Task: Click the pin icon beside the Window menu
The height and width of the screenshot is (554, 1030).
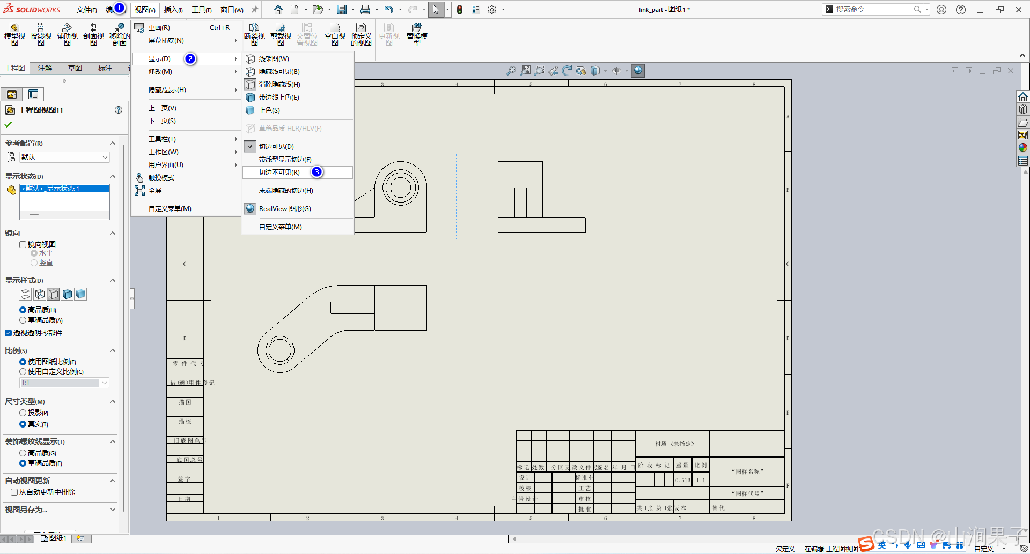Action: (x=255, y=10)
